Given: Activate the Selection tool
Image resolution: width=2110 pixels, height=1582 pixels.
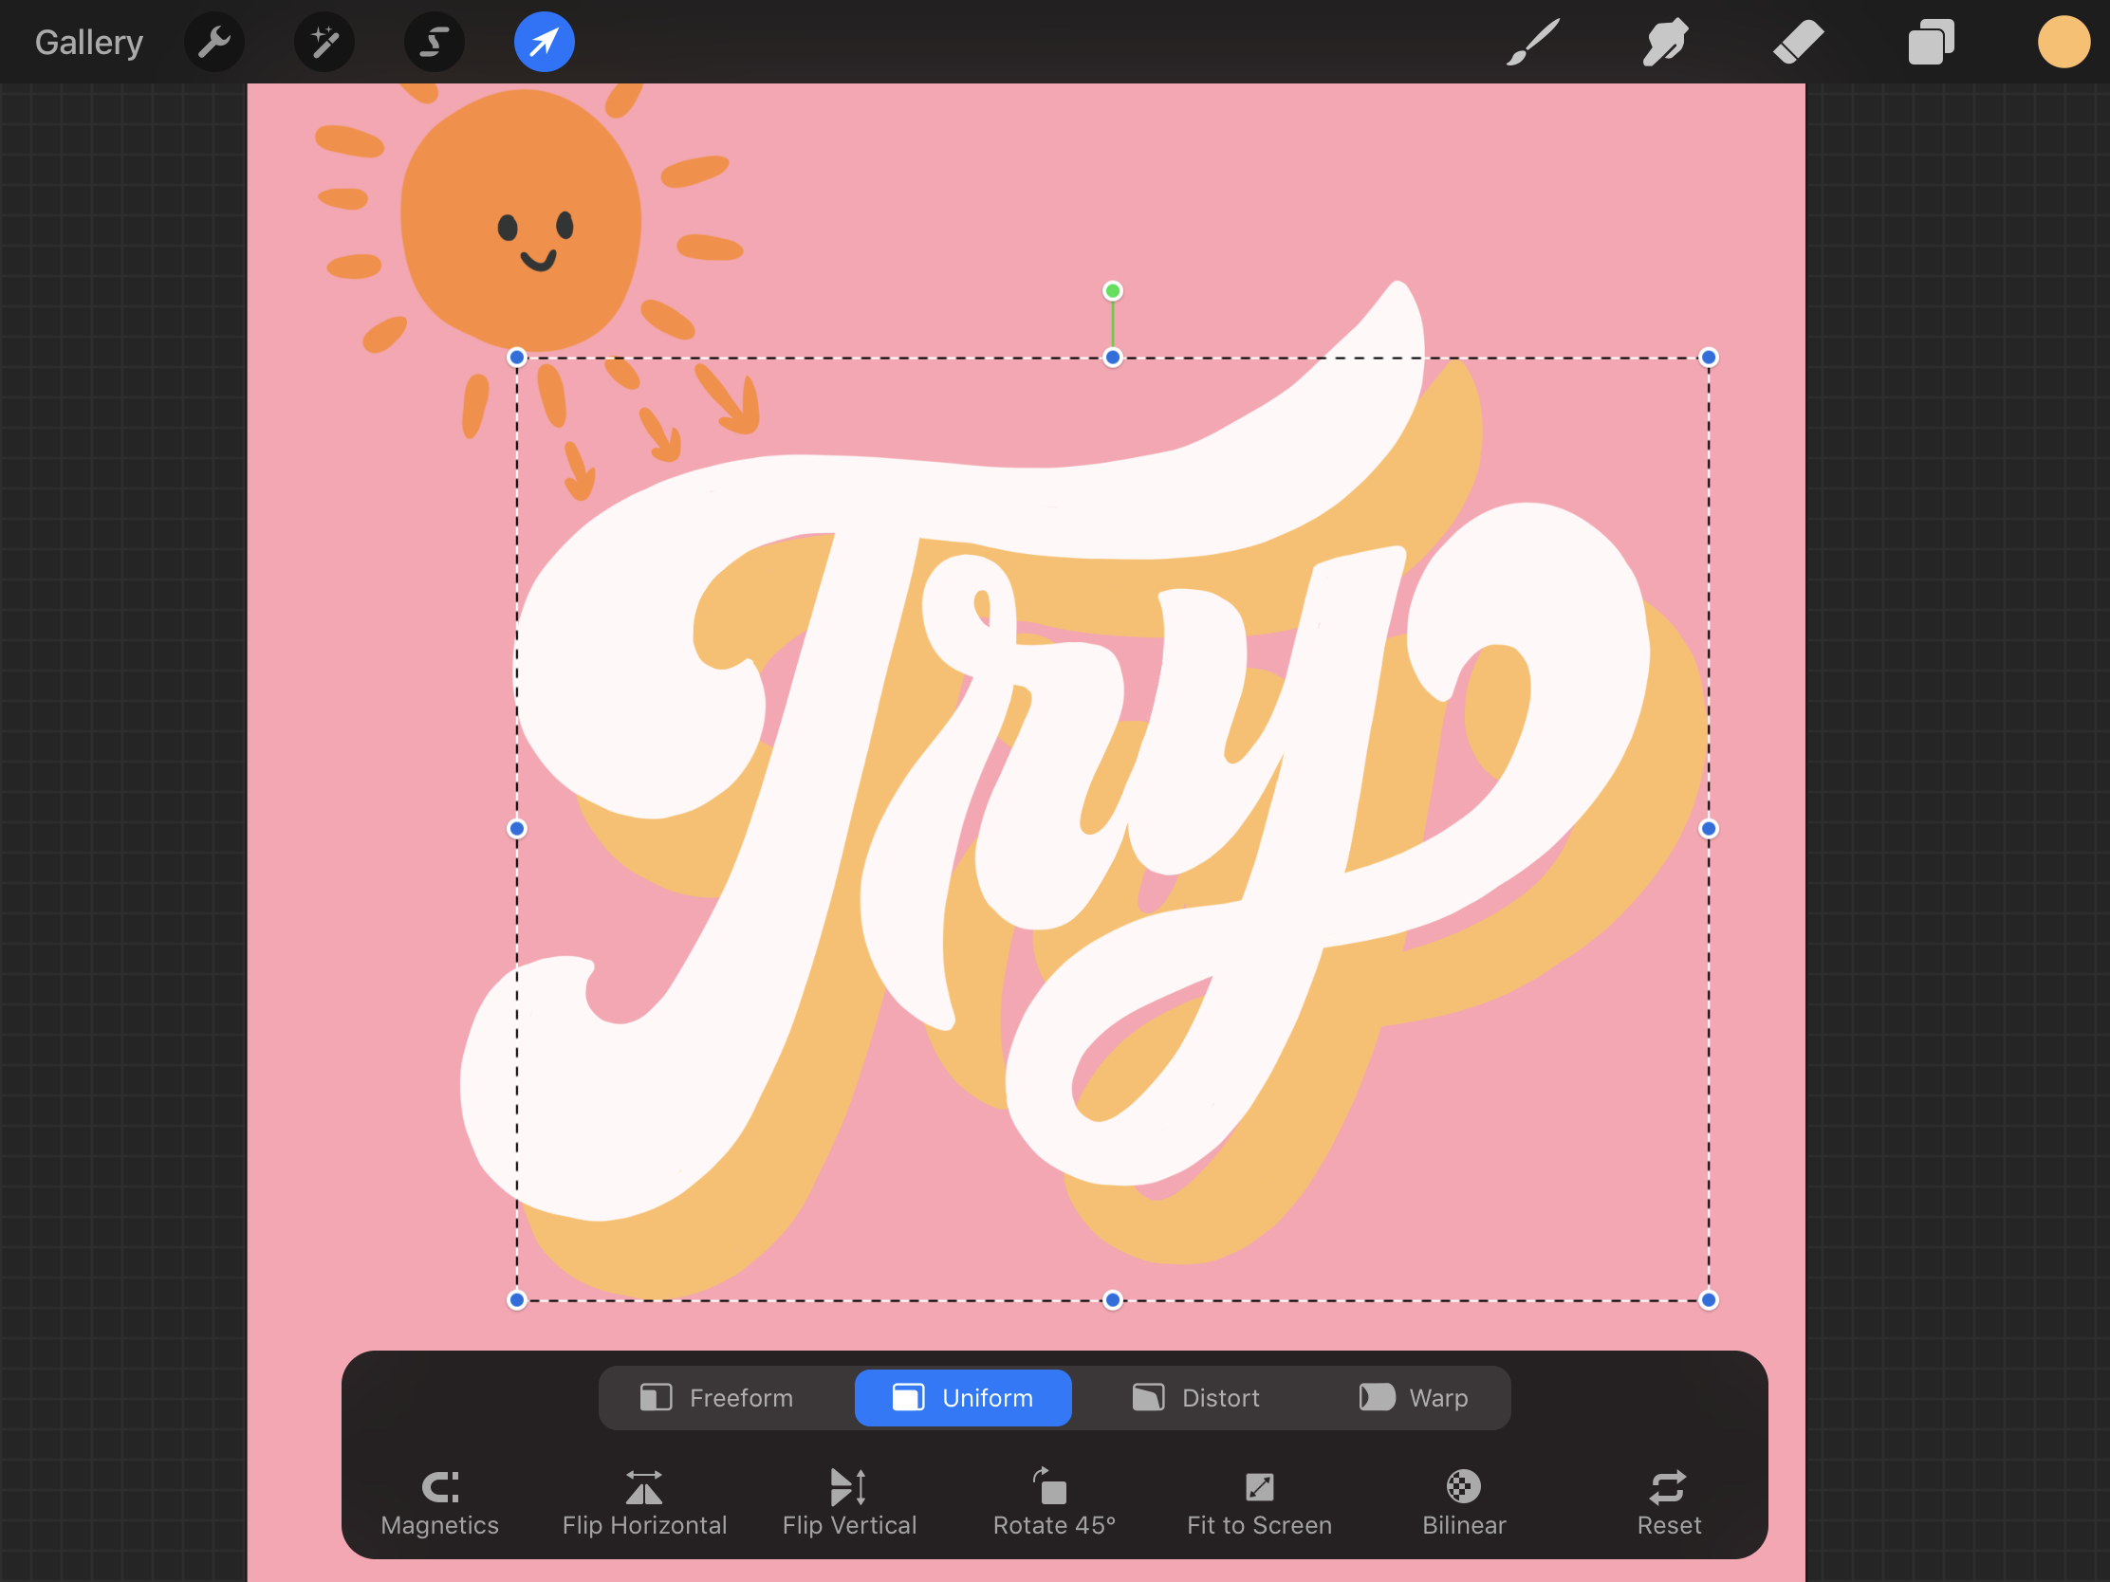Looking at the screenshot, I should pyautogui.click(x=434, y=42).
